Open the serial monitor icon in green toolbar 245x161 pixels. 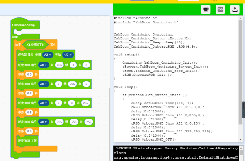pyautogui.click(x=206, y=10)
